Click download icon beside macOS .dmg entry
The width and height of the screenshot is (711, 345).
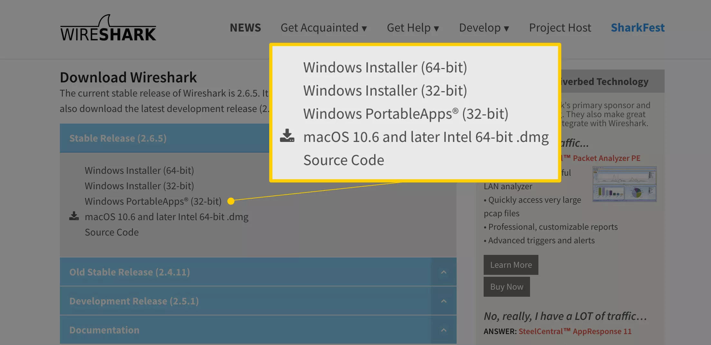(x=74, y=216)
